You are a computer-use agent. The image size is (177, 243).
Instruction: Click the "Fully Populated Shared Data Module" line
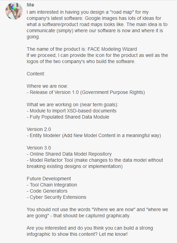coord(68,117)
